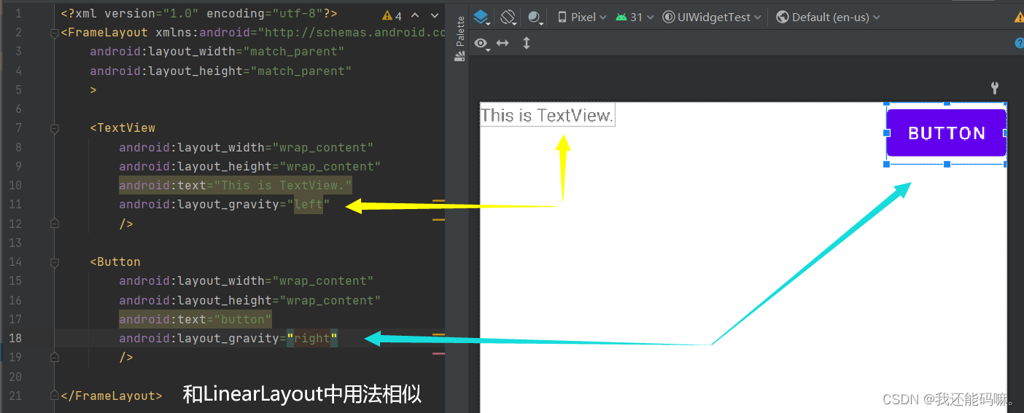Collapse the FrameLayout fold marker on line 2
The image size is (1024, 413).
click(54, 33)
